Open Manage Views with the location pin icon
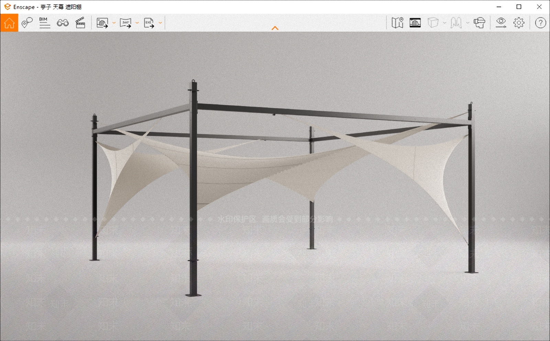Image resolution: width=550 pixels, height=341 pixels. click(x=27, y=23)
